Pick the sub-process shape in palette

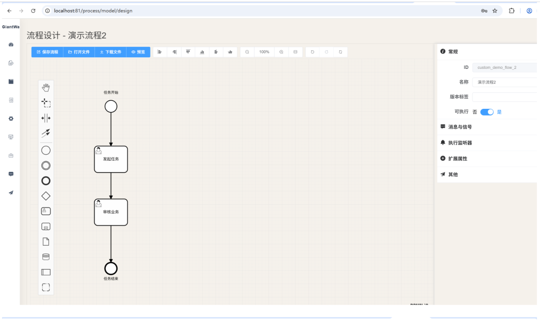coord(46,227)
